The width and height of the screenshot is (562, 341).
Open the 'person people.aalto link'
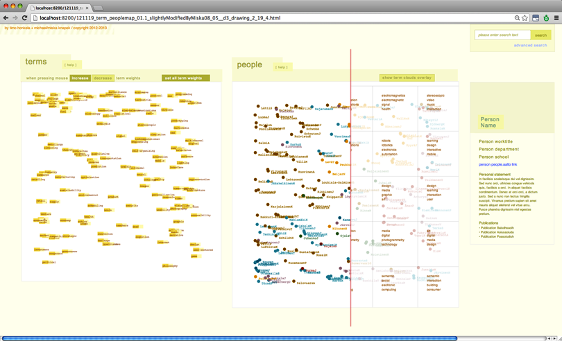[497, 165]
